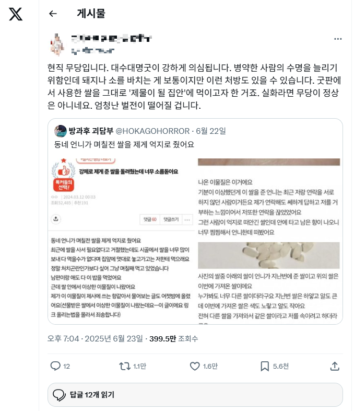Go back with the arrow icon
This screenshot has height=411, width=354.
pos(53,14)
